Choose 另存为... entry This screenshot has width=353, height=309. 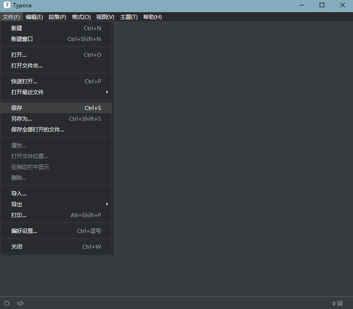pos(56,119)
